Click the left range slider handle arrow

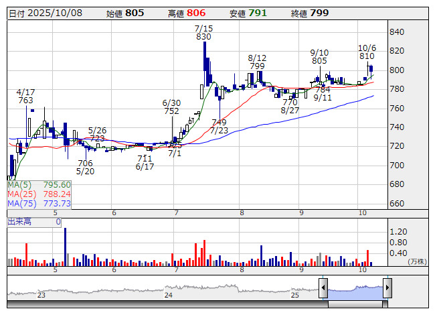pos(323,288)
